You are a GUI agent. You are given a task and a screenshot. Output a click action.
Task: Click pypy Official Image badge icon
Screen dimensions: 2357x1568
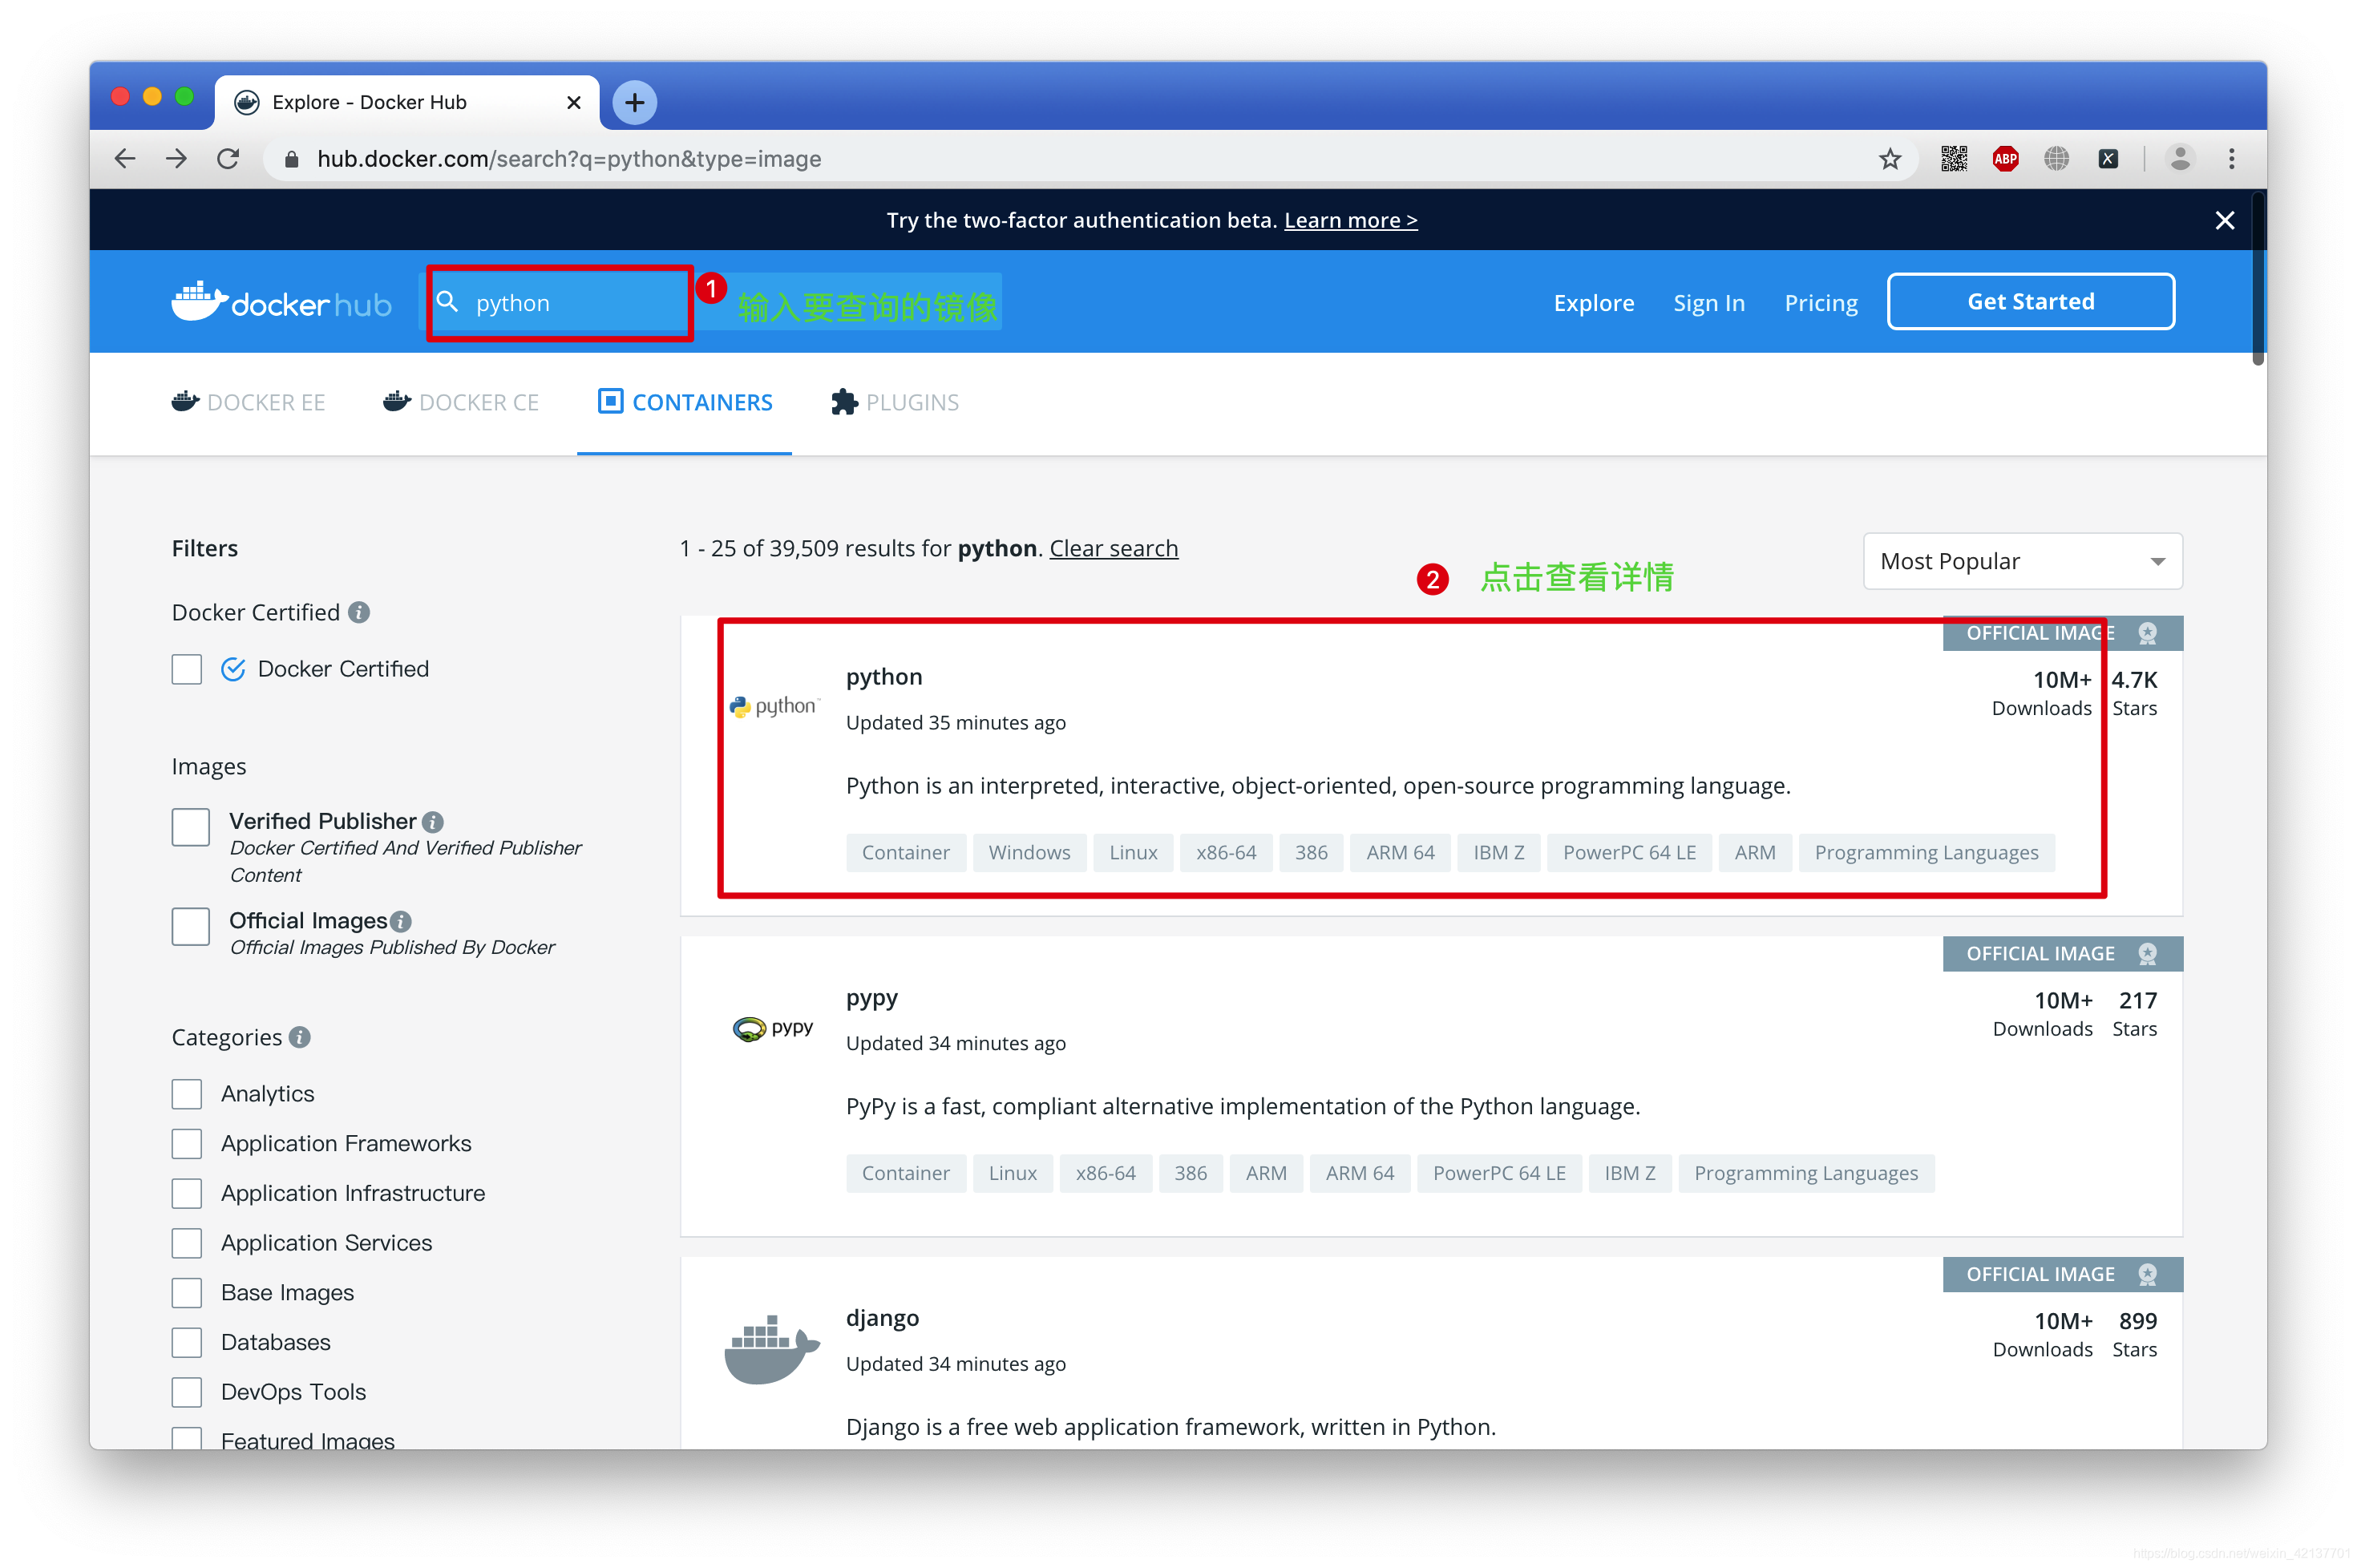tap(2146, 953)
